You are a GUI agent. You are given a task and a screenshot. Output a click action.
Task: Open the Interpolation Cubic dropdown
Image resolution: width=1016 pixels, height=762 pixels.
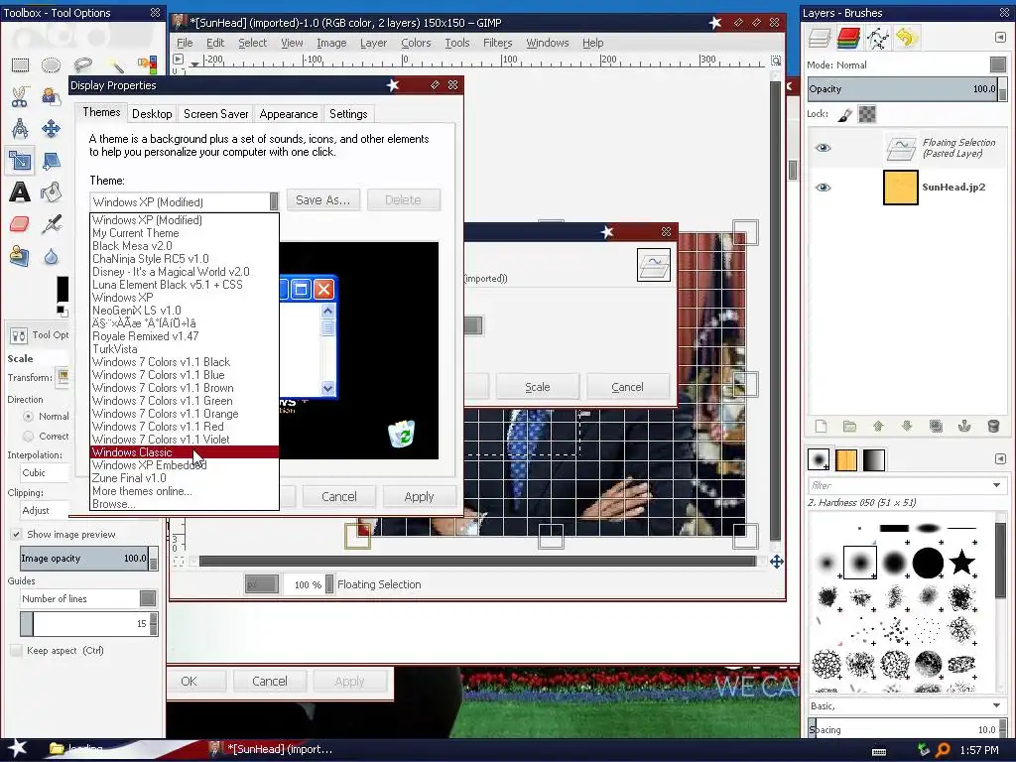click(x=44, y=473)
